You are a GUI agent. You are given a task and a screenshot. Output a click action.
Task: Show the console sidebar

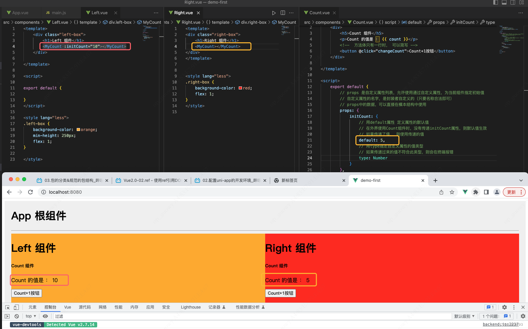tap(7, 316)
